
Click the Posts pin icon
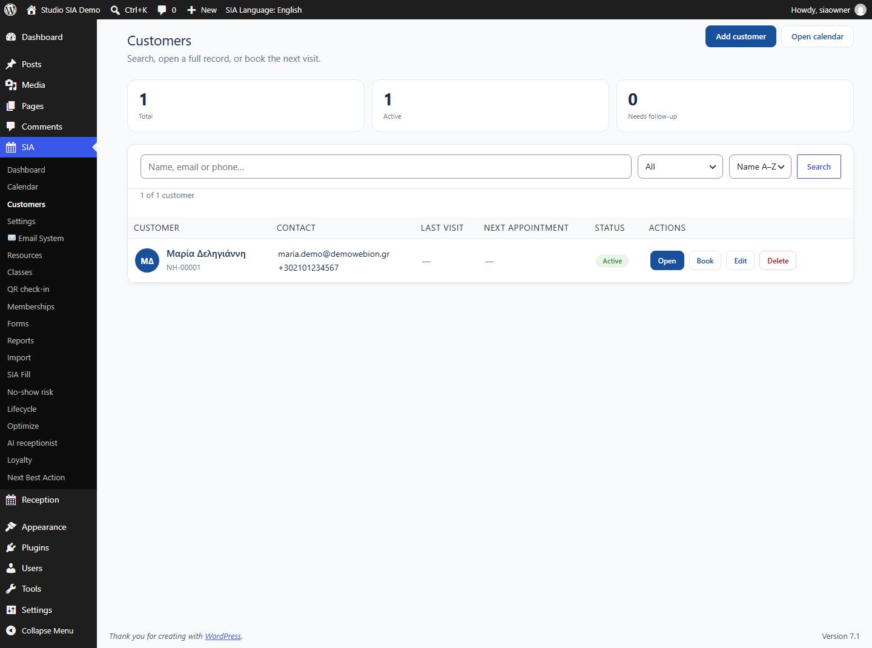(11, 64)
